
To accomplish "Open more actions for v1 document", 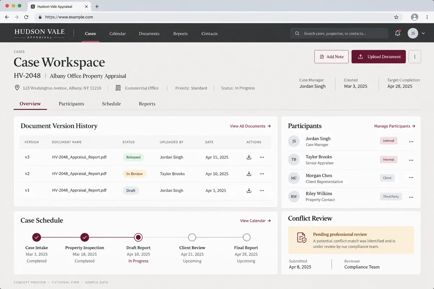I will click(262, 190).
